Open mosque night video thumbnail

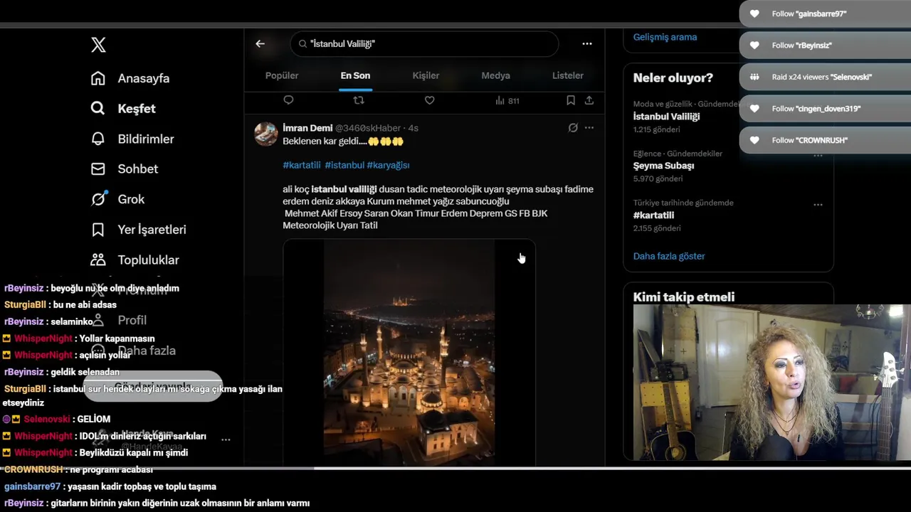tap(409, 353)
